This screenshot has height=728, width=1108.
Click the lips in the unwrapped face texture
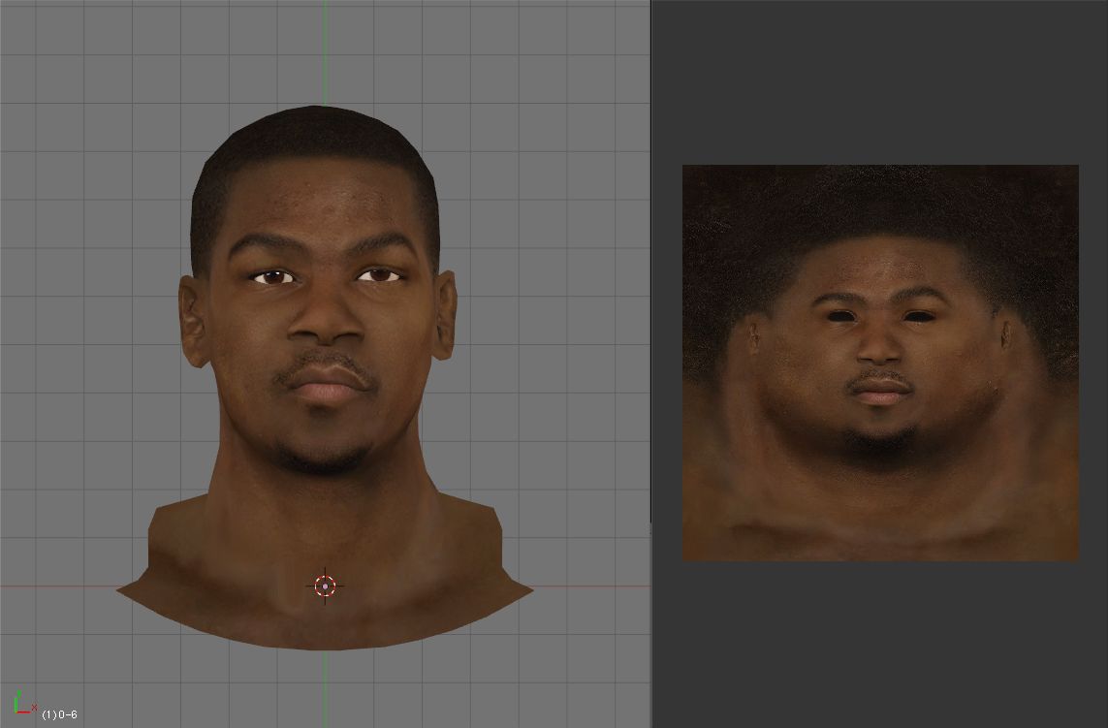click(881, 390)
